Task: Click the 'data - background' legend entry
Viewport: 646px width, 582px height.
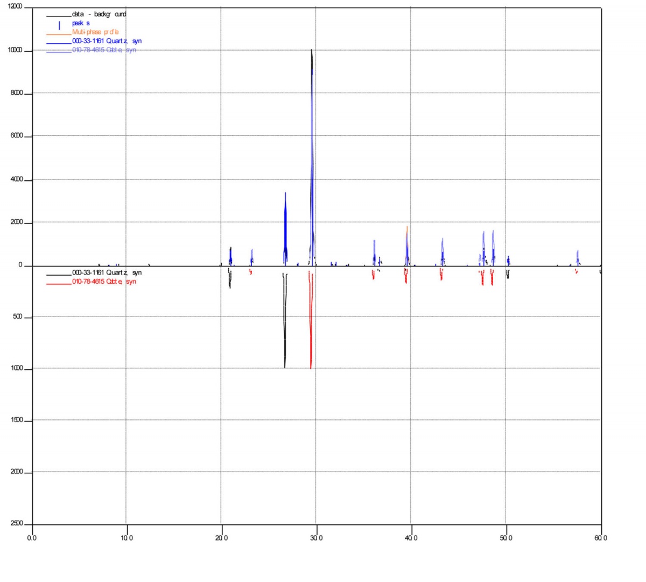Action: [99, 15]
